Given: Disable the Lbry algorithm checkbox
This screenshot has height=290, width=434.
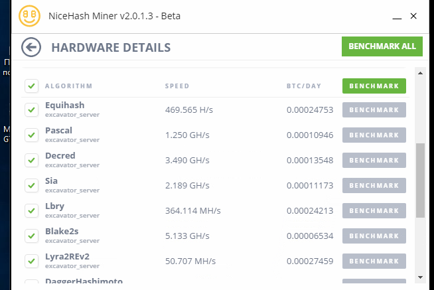Looking at the screenshot, I should point(31,210).
